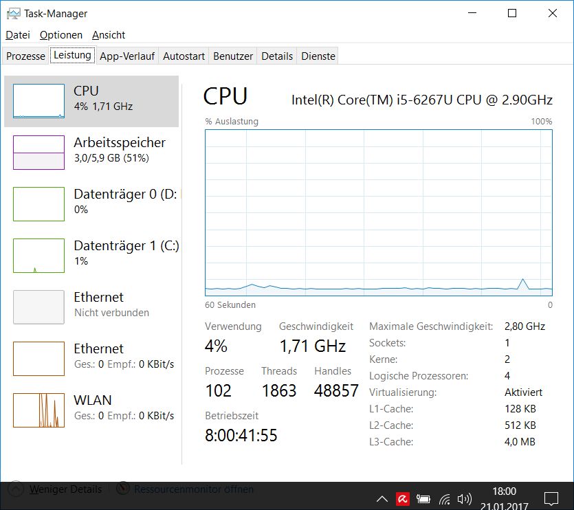
Task: Click the Logische Prozessoren label
Action: pos(419,376)
